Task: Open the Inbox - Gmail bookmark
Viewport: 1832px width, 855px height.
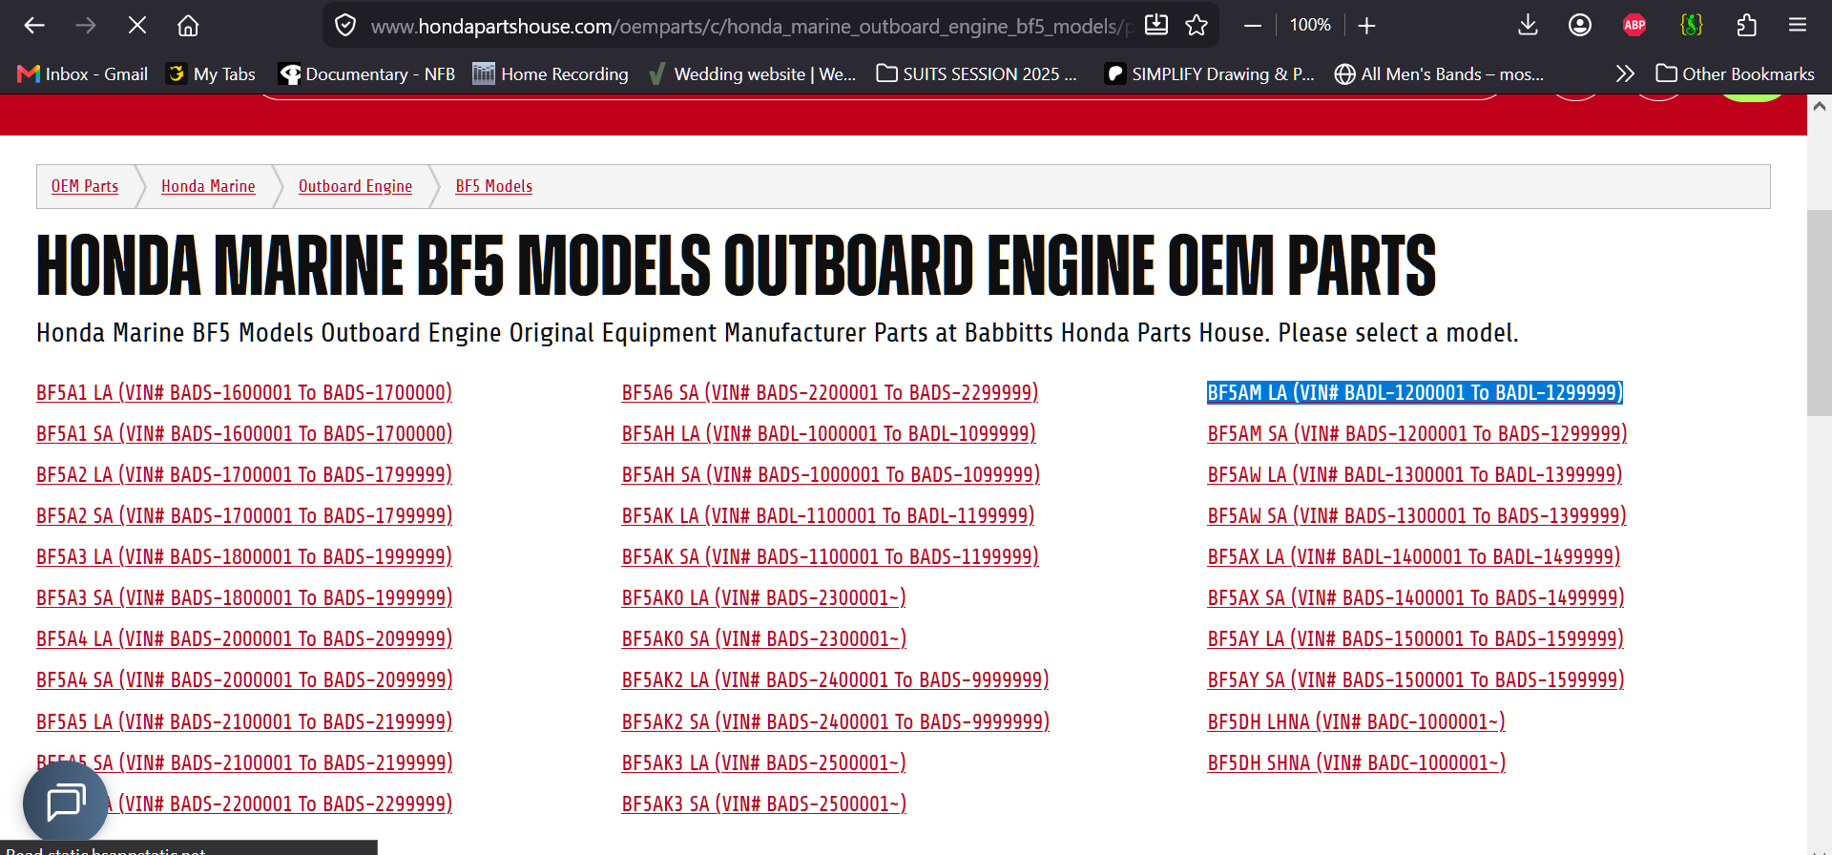Action: click(x=83, y=74)
